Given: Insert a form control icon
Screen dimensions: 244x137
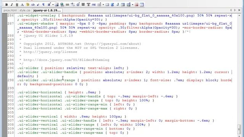Looking at the screenshot, I should click(x=128, y=5).
